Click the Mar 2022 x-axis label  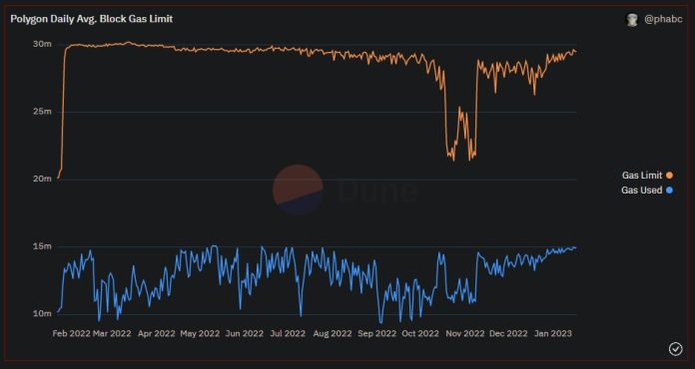(112, 334)
